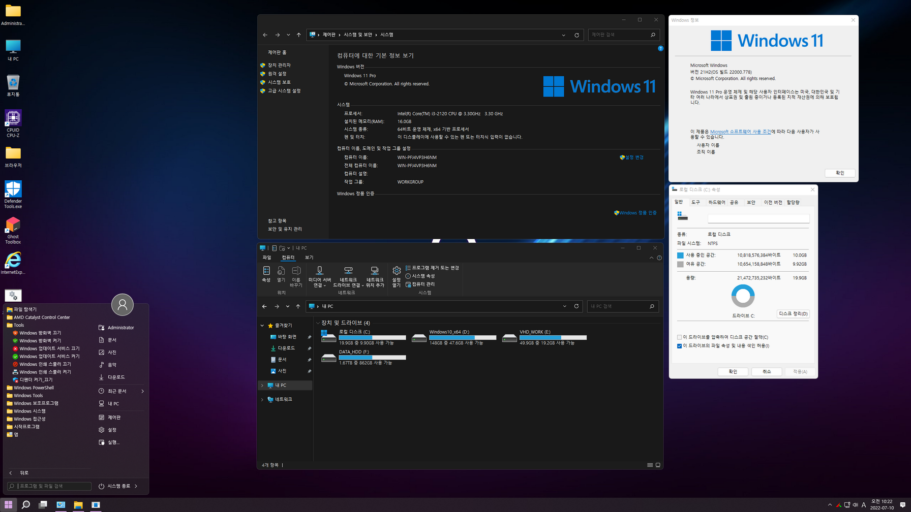The width and height of the screenshot is (911, 512).
Task: Open address dropdown in 내 PC explorer
Action: (564, 306)
